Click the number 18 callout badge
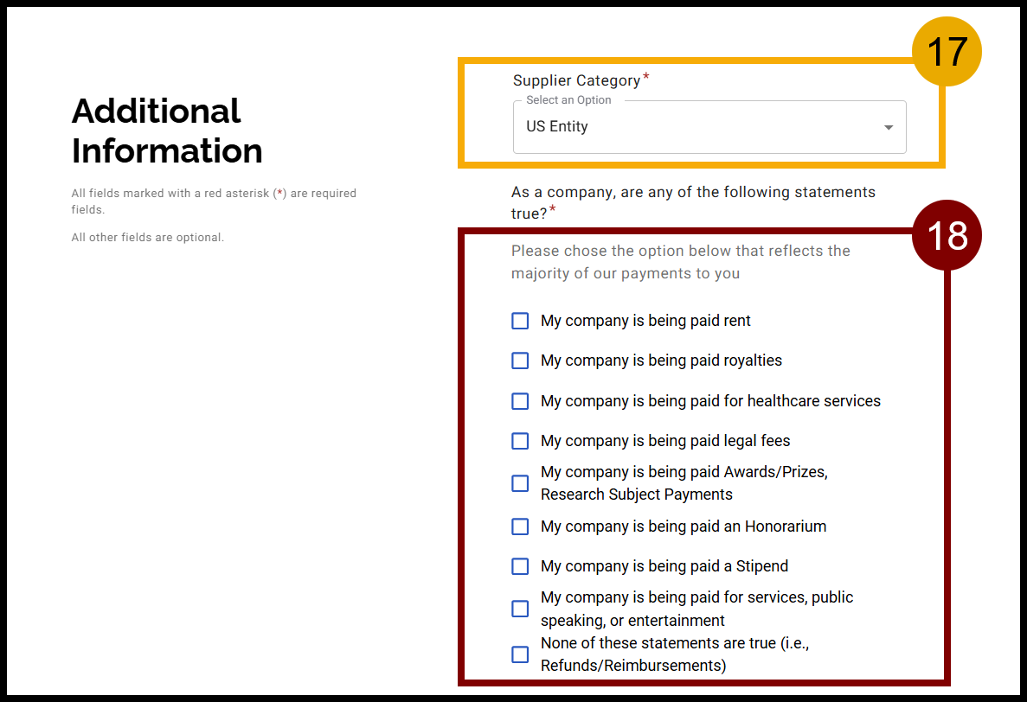 point(947,234)
